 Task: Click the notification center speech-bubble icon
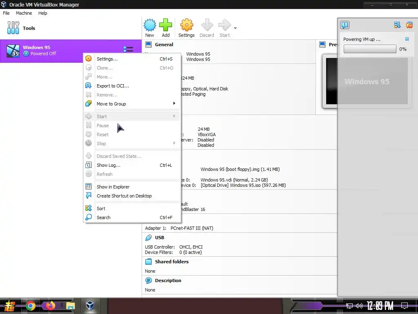pos(345,25)
